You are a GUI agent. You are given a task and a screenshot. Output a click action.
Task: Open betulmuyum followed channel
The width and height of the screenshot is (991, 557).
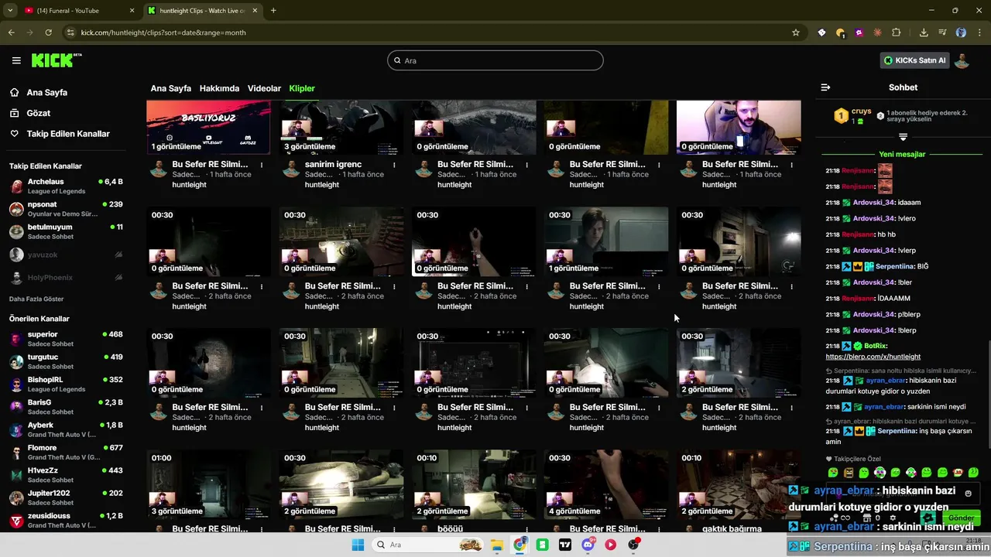tap(66, 232)
